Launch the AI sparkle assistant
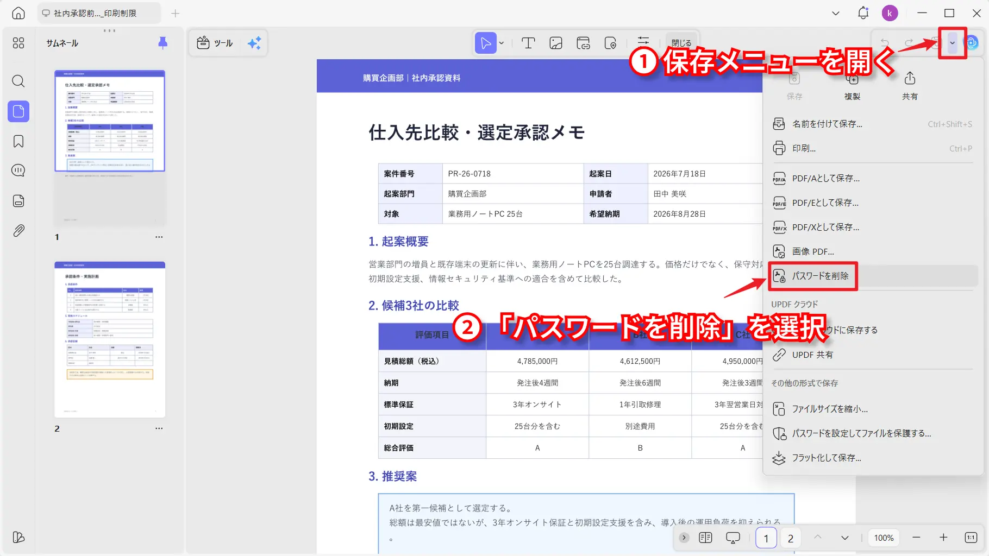This screenshot has width=989, height=556. (254, 43)
